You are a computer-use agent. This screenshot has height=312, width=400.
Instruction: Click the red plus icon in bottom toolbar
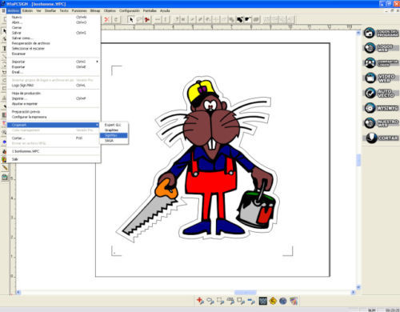(x=200, y=301)
